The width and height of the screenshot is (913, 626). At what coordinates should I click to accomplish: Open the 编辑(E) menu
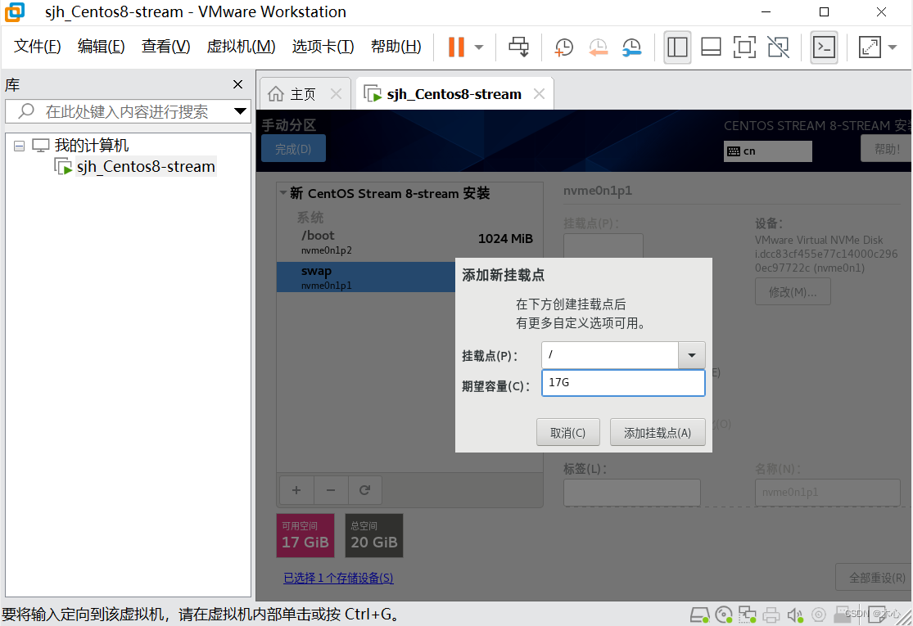click(102, 46)
